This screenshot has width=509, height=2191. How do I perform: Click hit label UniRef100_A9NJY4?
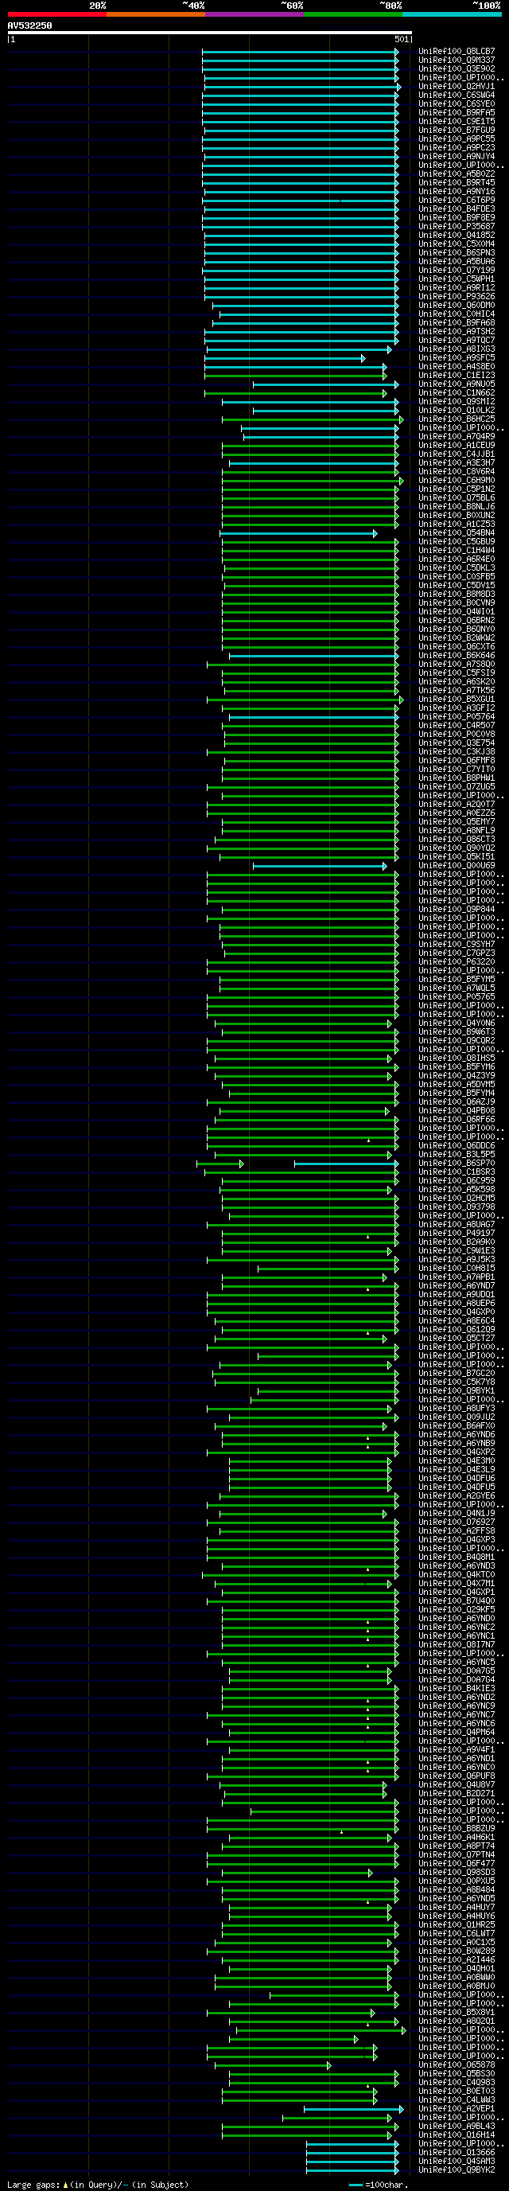pyautogui.click(x=457, y=157)
